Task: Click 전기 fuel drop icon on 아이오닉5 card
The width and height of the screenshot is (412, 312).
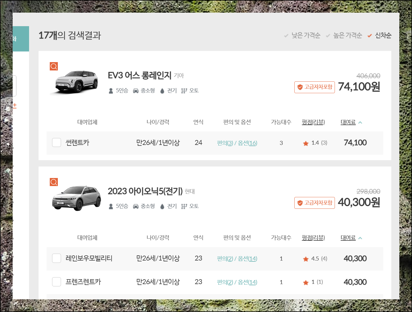Action: pos(162,206)
